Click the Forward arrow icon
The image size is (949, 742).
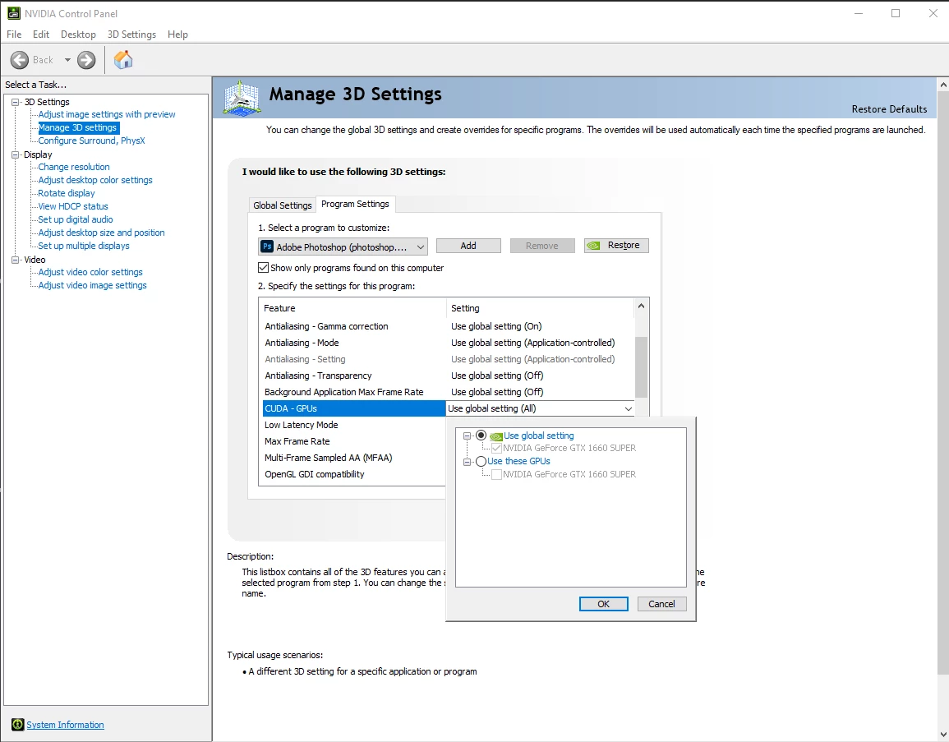(86, 60)
